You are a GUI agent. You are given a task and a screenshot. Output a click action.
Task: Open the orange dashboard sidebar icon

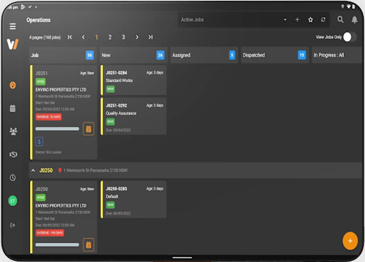pos(13,85)
